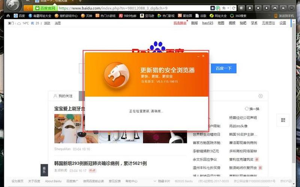The height and width of the screenshot is (187, 300).
Task: Click the address bar URL field
Action: (134, 8)
